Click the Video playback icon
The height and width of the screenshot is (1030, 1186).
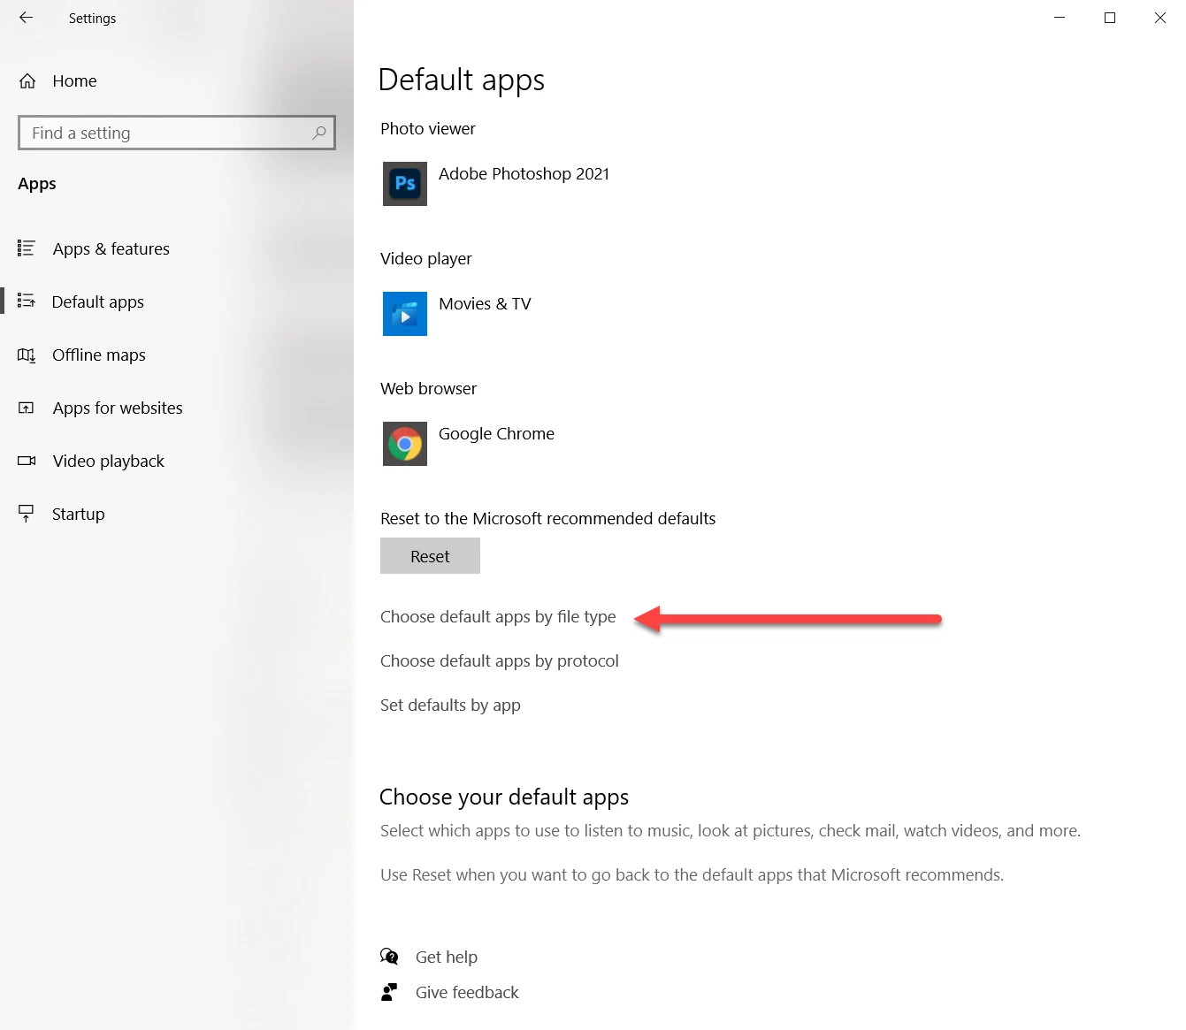(27, 461)
